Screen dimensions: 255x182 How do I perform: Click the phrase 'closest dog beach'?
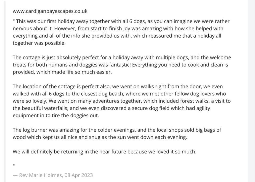pyautogui.click(x=103, y=94)
